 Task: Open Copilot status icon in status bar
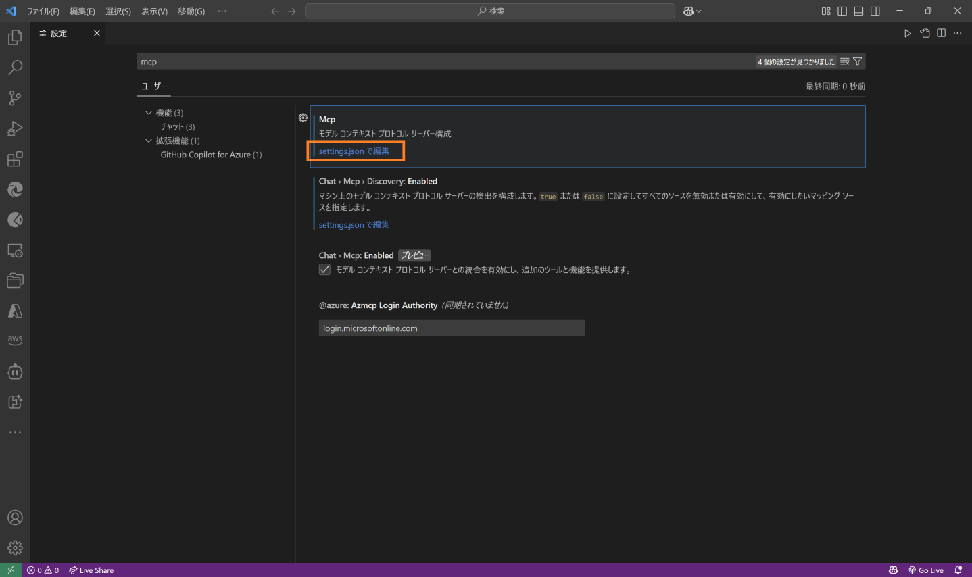[893, 570]
